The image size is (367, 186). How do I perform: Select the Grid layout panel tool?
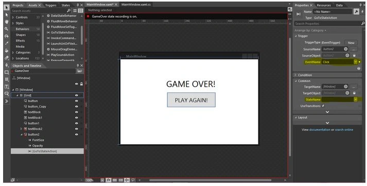[7, 79]
